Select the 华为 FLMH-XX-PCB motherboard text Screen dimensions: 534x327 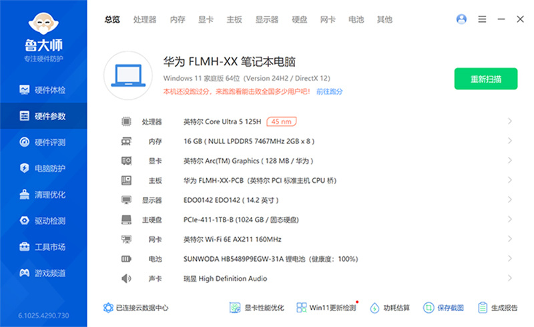[260, 181]
